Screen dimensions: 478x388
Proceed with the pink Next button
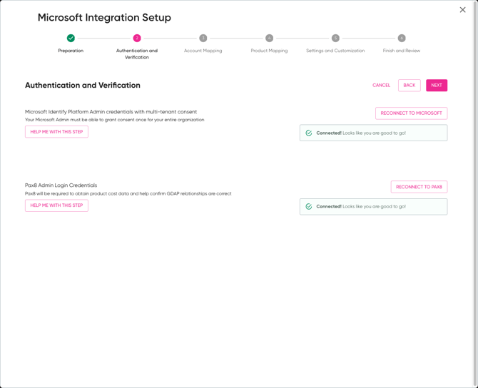[437, 86]
